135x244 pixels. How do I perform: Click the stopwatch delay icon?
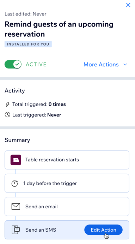tap(14, 183)
